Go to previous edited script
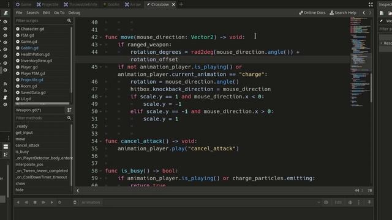 pyautogui.click(x=364, y=12)
